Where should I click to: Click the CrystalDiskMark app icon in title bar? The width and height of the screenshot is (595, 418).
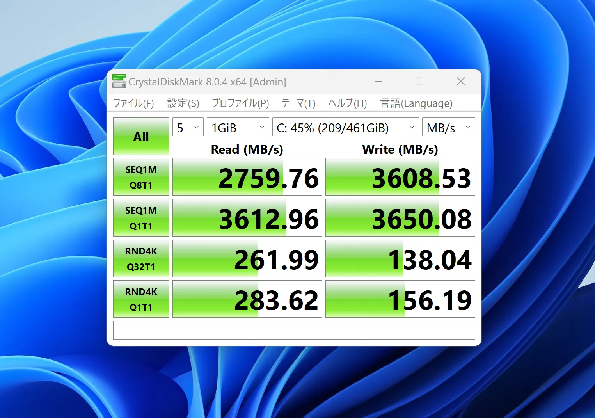click(119, 81)
